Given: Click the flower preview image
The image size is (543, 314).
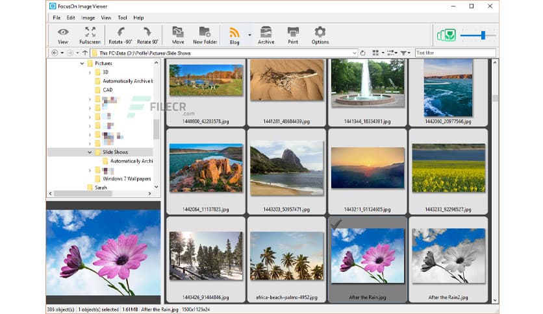Looking at the screenshot, I should [x=103, y=252].
